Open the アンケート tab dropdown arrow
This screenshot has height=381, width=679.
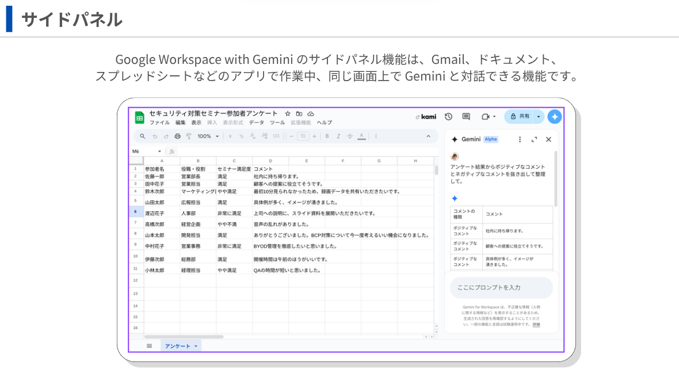(196, 346)
